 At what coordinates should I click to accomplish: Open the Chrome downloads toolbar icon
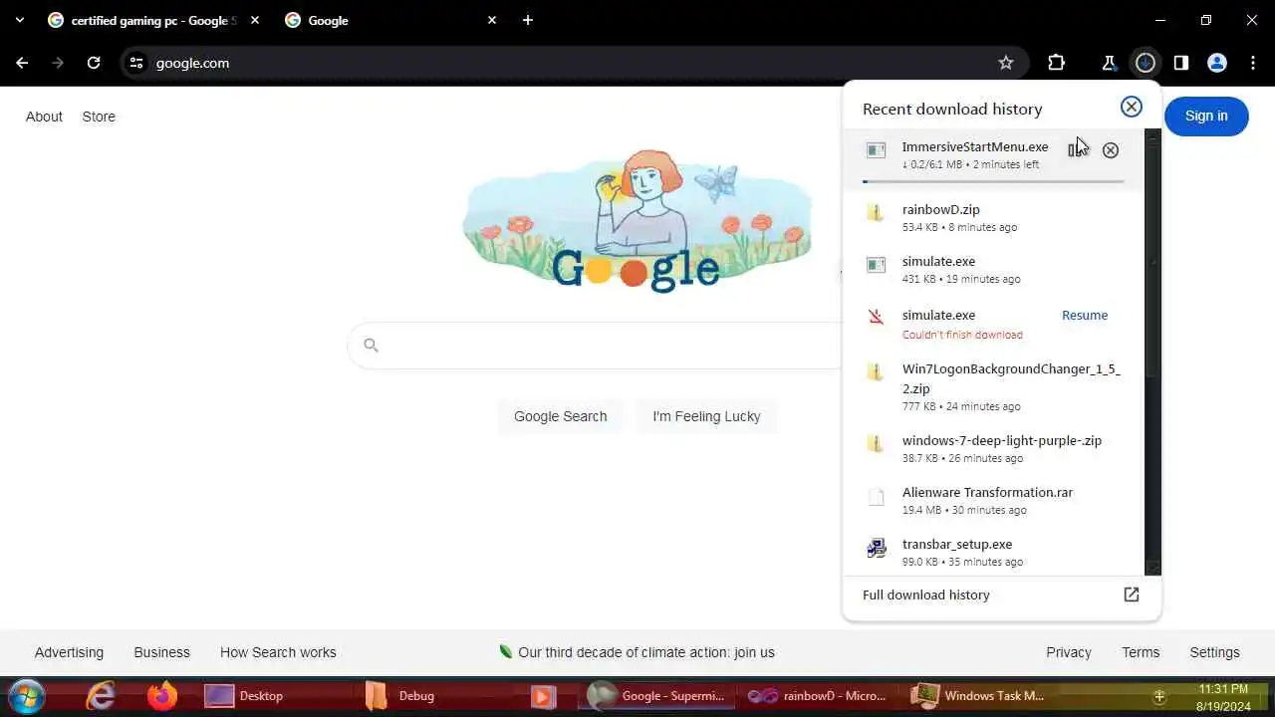pyautogui.click(x=1146, y=63)
